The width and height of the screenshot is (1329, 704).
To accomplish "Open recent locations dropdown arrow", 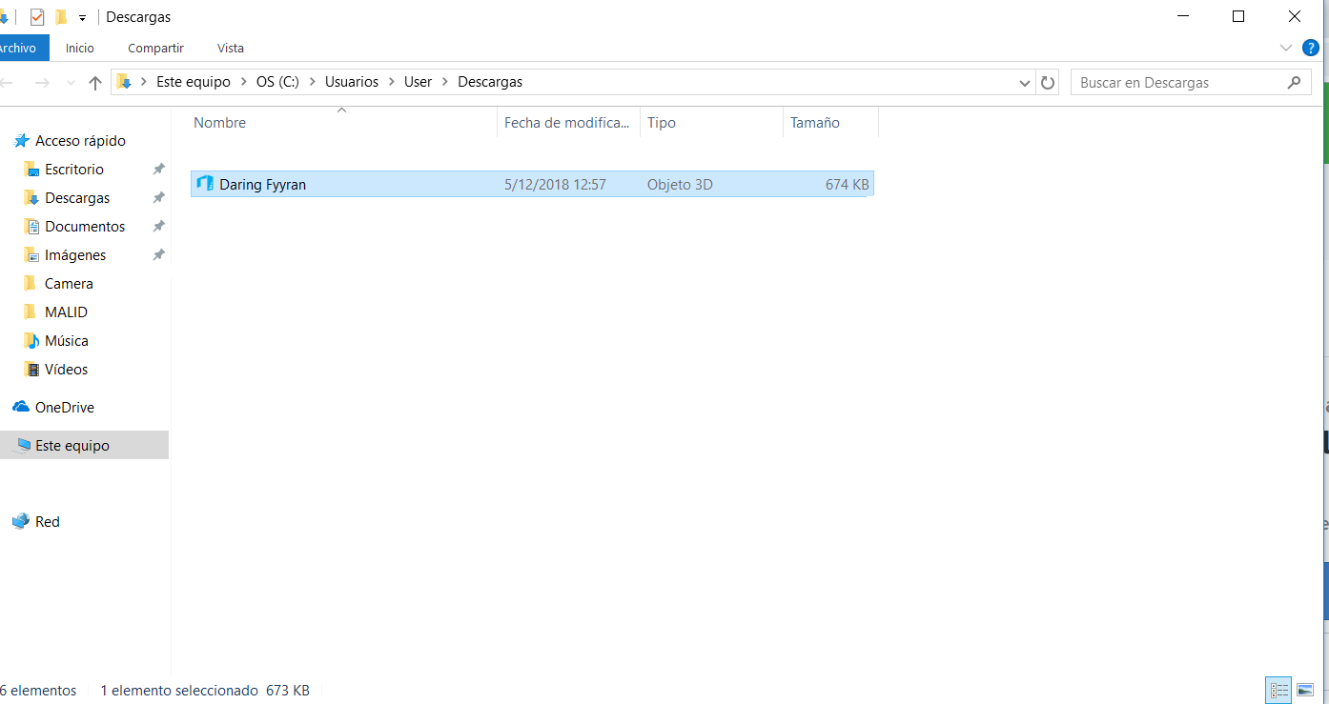I will coord(71,83).
